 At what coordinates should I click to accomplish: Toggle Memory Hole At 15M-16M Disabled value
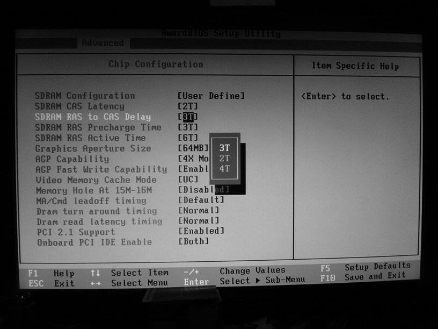203,190
